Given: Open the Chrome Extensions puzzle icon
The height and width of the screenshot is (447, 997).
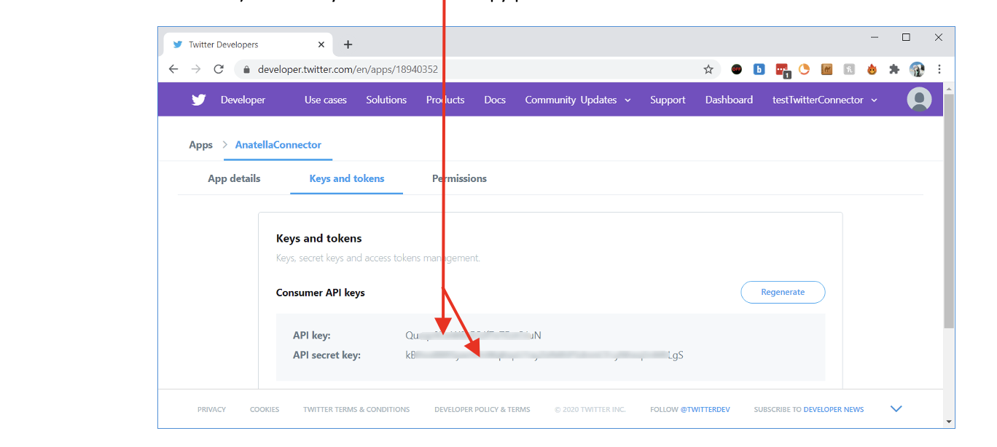Looking at the screenshot, I should 894,69.
